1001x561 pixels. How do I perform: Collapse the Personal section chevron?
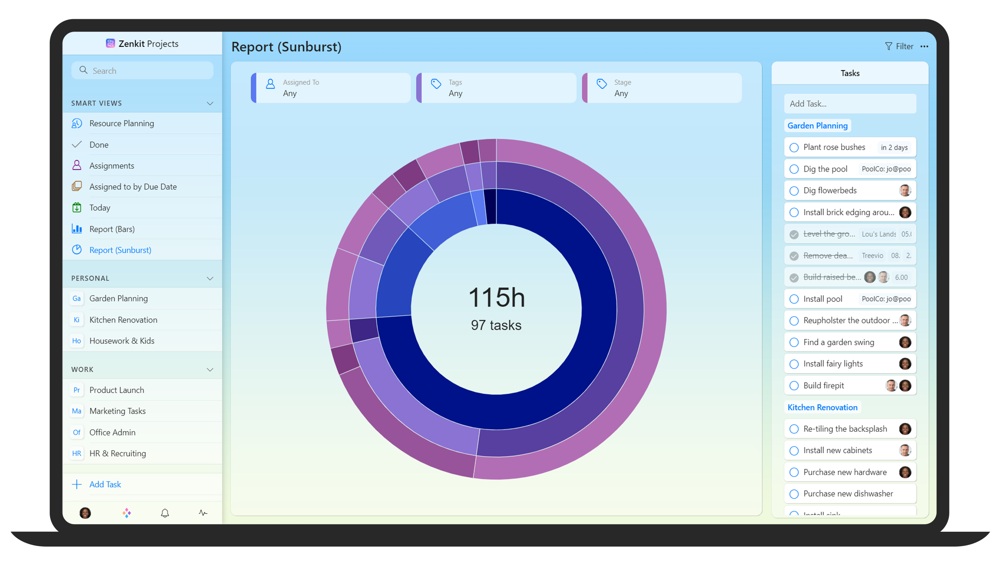pos(210,278)
